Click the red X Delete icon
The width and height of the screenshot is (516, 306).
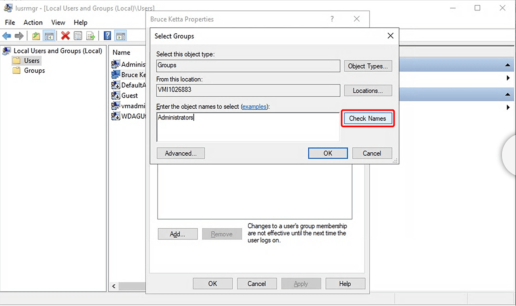coord(65,36)
